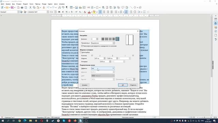218x123 pixels.
Task: Click the Copy icon in toolbar
Action: click(x=34, y=8)
